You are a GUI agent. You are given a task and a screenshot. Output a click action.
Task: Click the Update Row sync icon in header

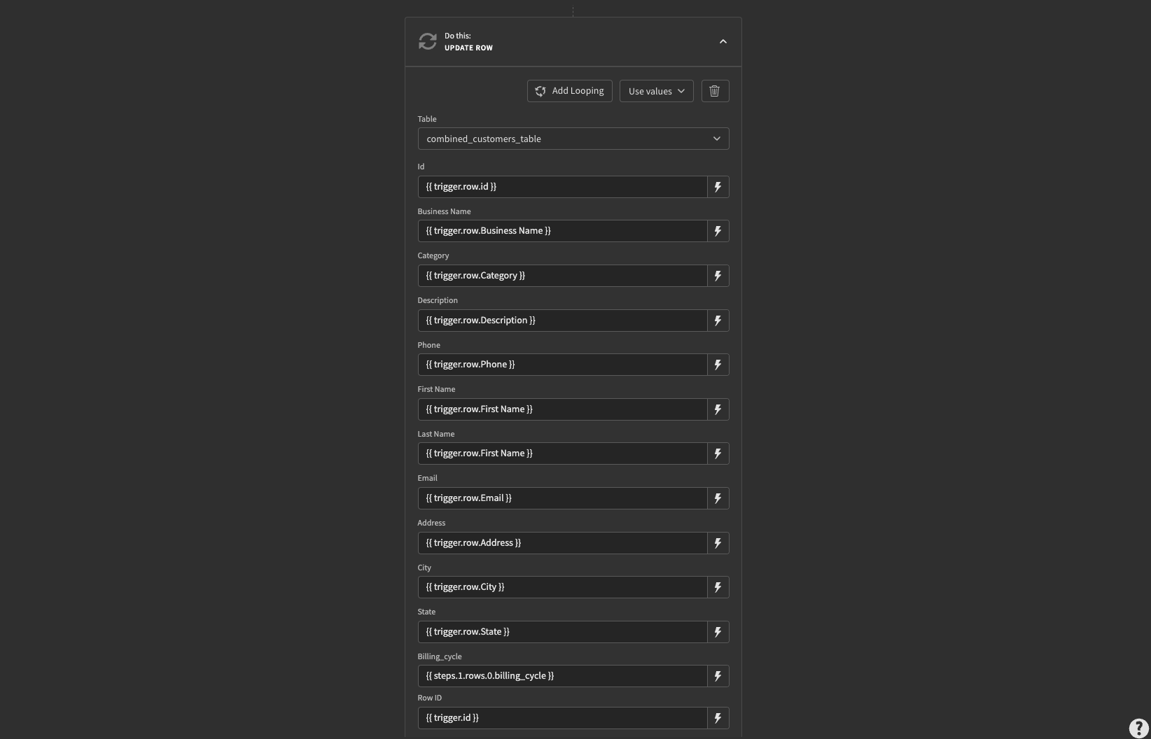tap(428, 41)
